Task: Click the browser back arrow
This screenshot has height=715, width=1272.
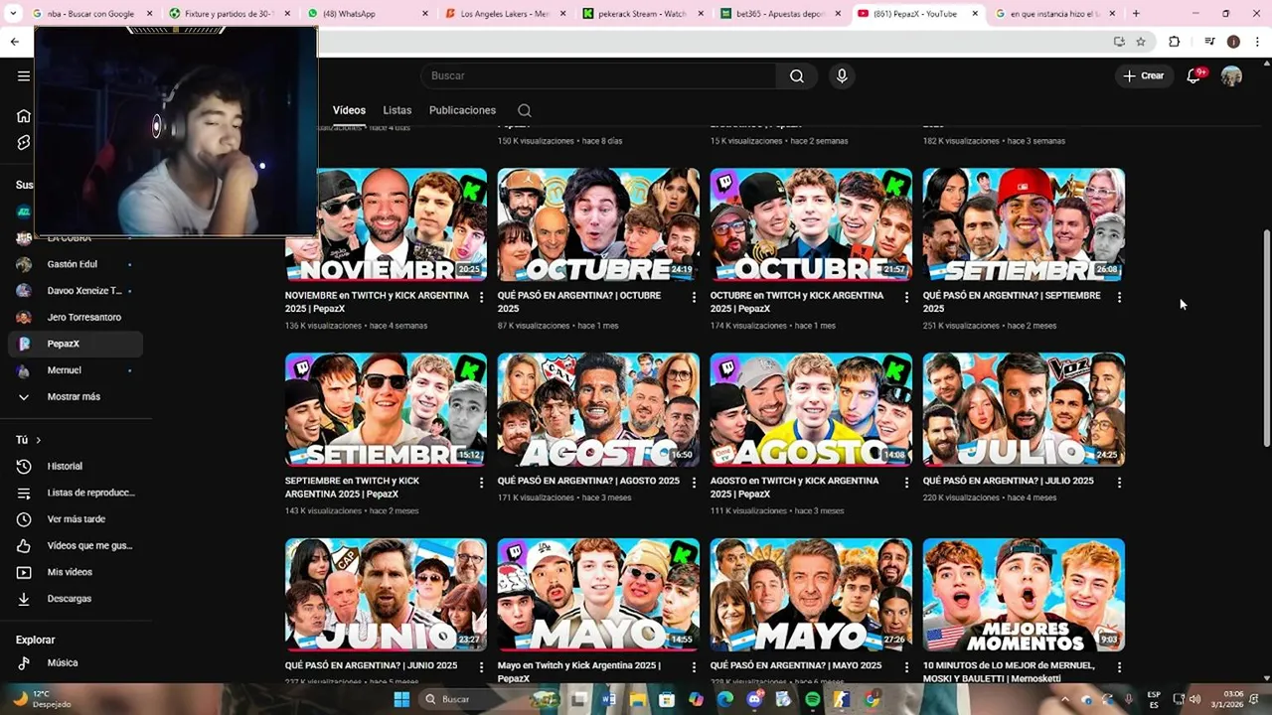Action: click(x=14, y=42)
